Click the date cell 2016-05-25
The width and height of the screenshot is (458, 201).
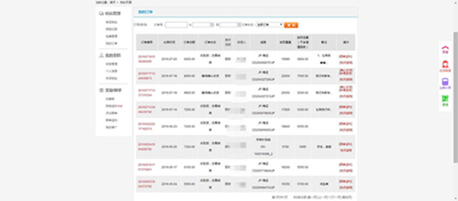[x=169, y=147]
